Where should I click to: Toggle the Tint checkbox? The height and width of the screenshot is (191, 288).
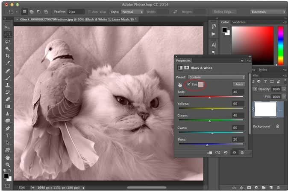[189, 84]
